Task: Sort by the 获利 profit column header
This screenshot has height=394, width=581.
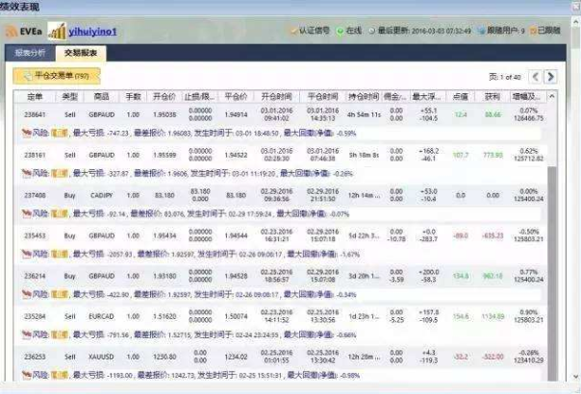Action: pyautogui.click(x=493, y=97)
